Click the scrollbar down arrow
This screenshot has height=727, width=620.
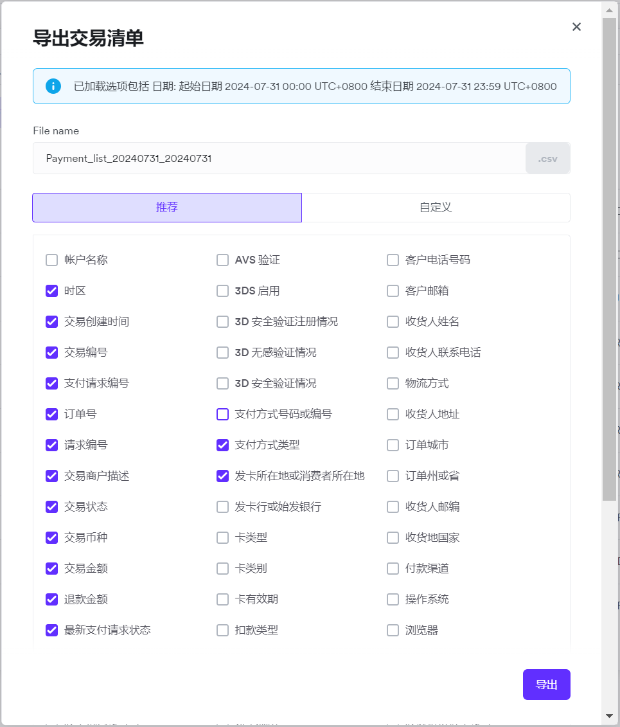coord(609,715)
